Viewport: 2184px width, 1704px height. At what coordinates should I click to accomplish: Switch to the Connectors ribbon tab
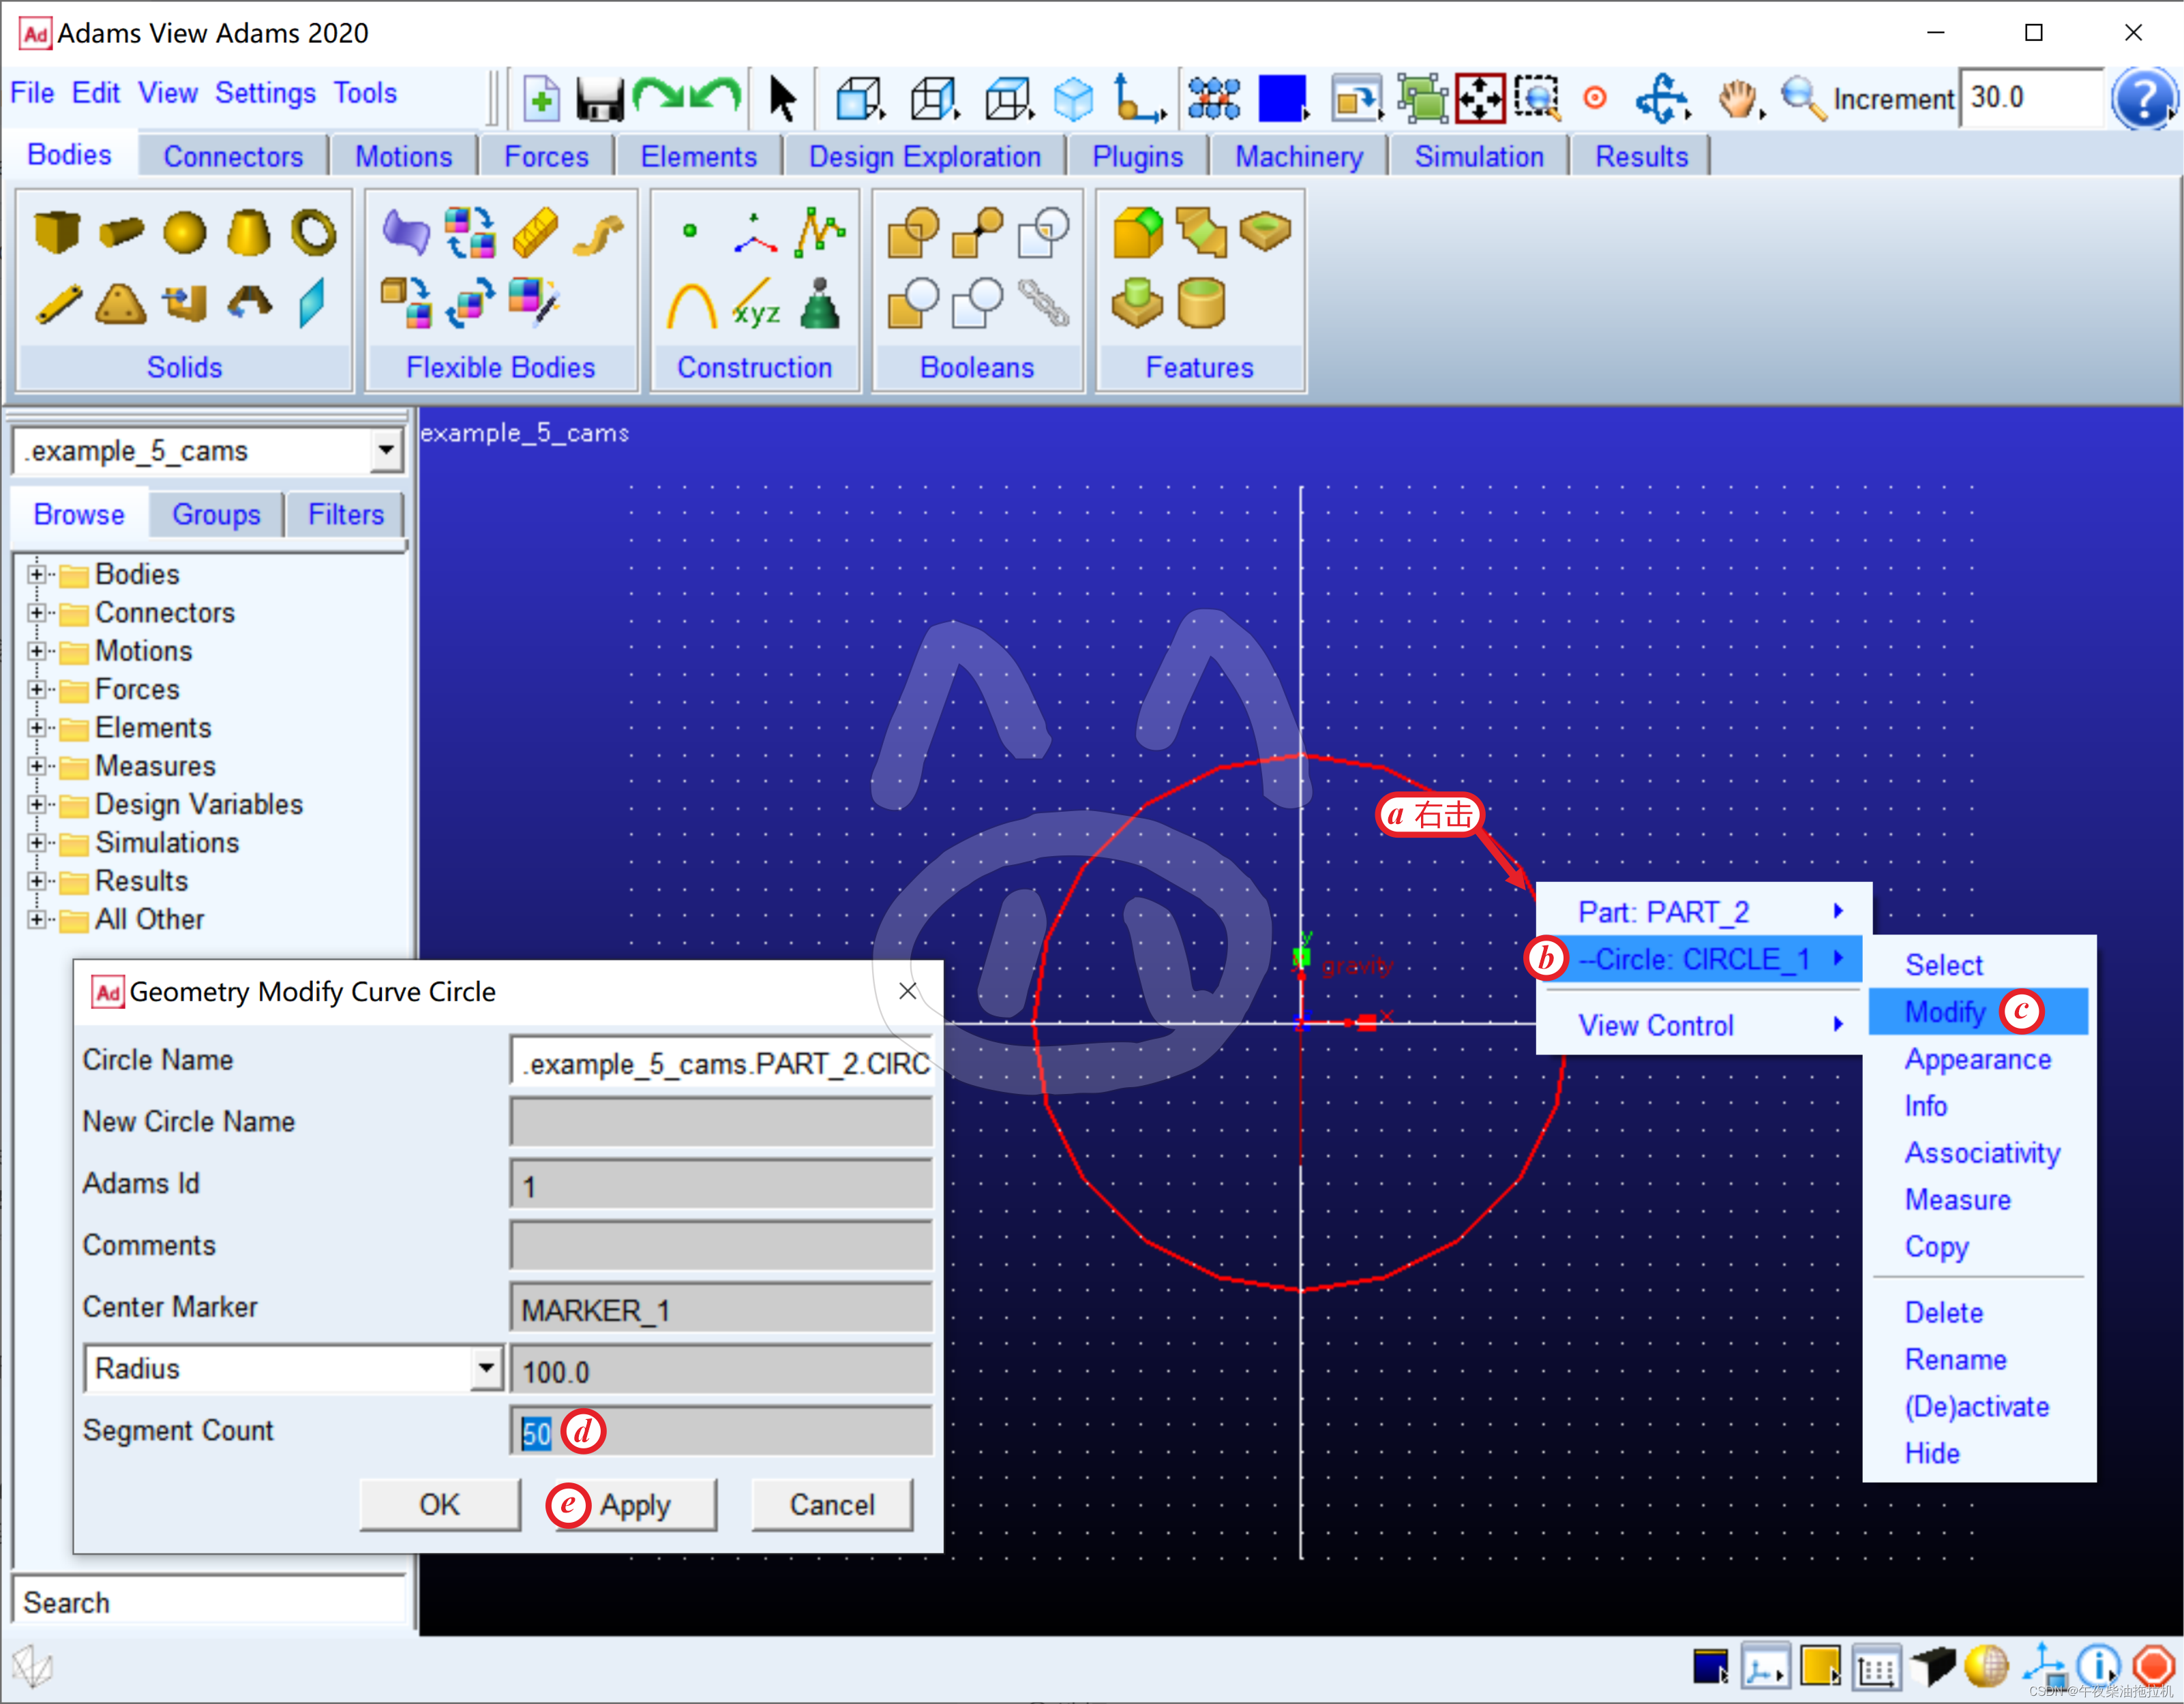[233, 157]
